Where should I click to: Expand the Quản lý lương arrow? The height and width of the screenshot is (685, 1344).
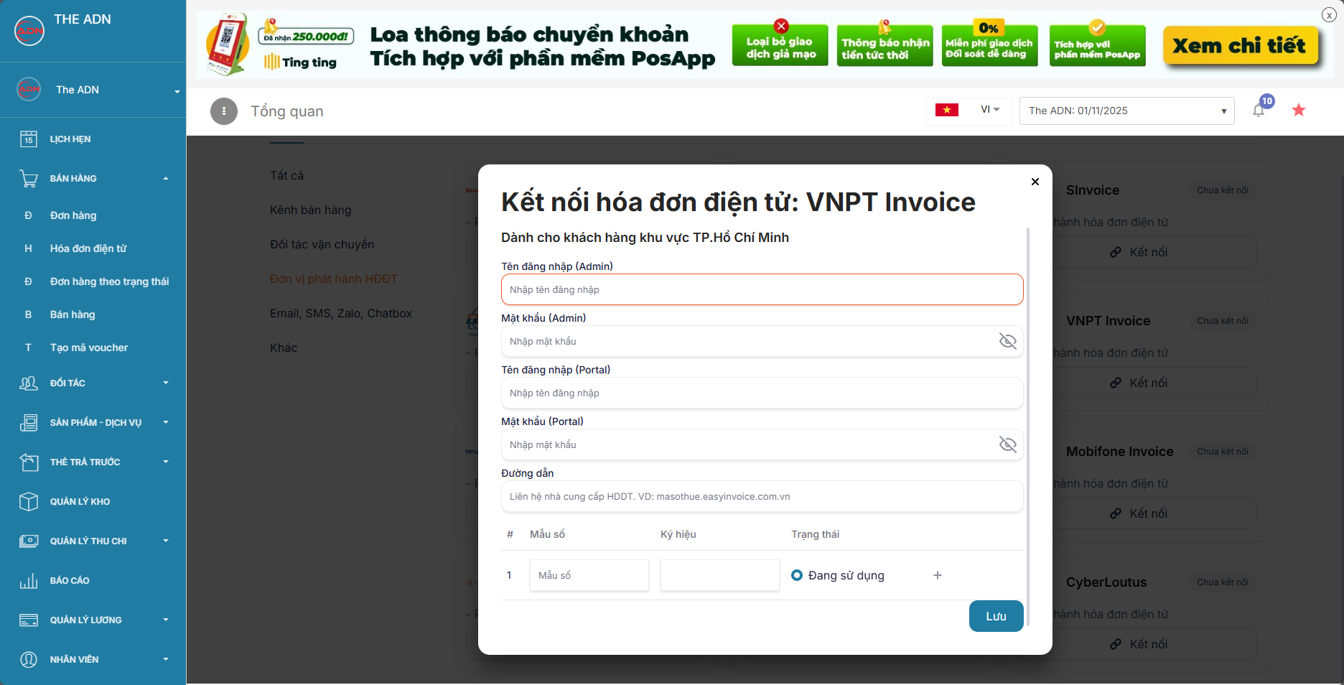pos(166,620)
